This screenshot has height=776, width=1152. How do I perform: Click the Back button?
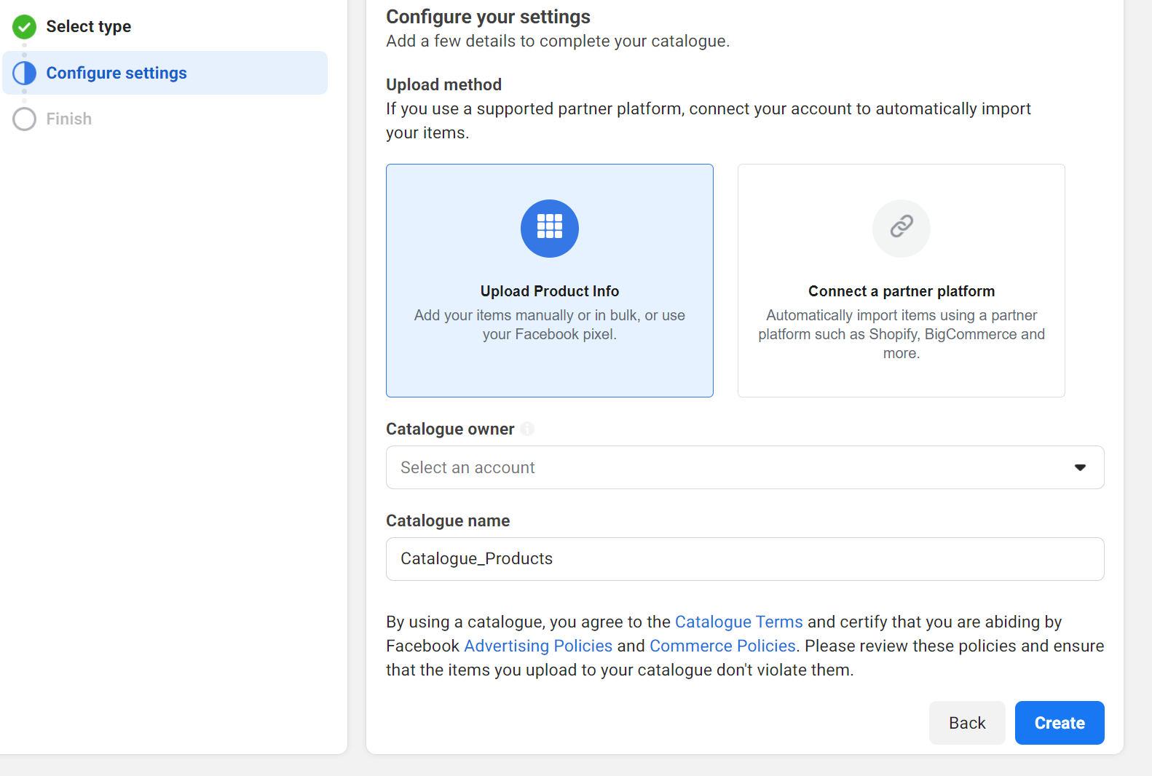coord(966,723)
